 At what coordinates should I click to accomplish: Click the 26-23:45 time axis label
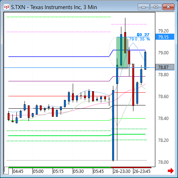142,171
